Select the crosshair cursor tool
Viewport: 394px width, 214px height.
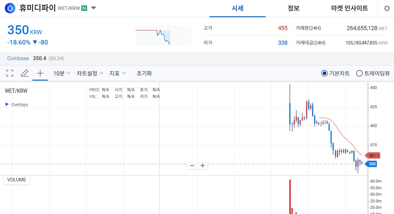(x=40, y=73)
